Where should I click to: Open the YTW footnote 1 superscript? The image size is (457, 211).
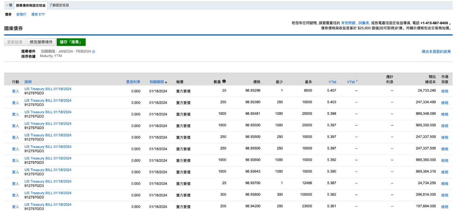point(356,81)
